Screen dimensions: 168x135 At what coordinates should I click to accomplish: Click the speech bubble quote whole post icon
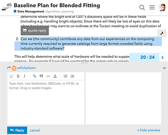click(x=11, y=76)
